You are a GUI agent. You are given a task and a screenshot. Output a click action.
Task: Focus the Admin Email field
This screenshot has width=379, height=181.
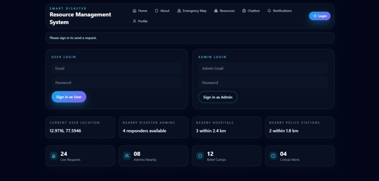coord(263,68)
